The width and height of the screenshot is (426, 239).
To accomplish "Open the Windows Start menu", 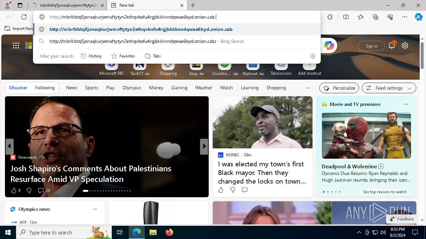I will coord(8,232).
